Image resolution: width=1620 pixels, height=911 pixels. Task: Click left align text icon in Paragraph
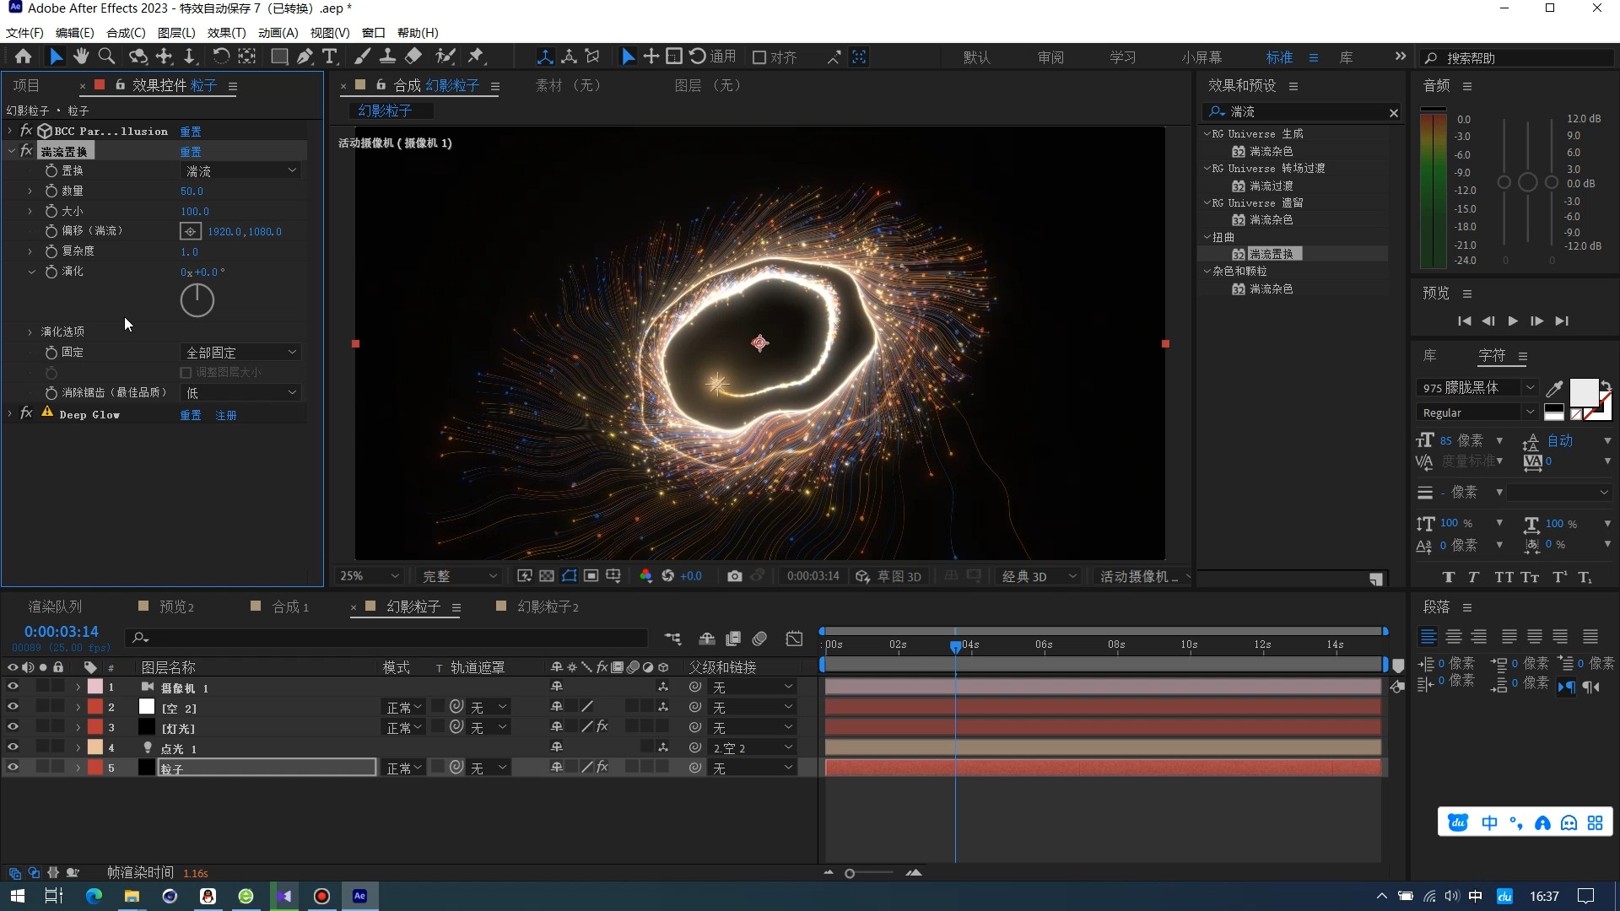[x=1428, y=637]
